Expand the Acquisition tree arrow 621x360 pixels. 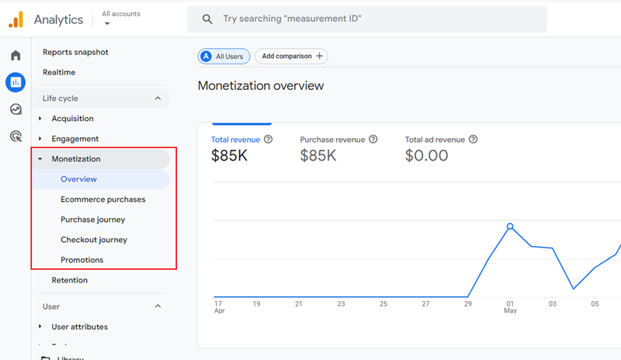(40, 119)
